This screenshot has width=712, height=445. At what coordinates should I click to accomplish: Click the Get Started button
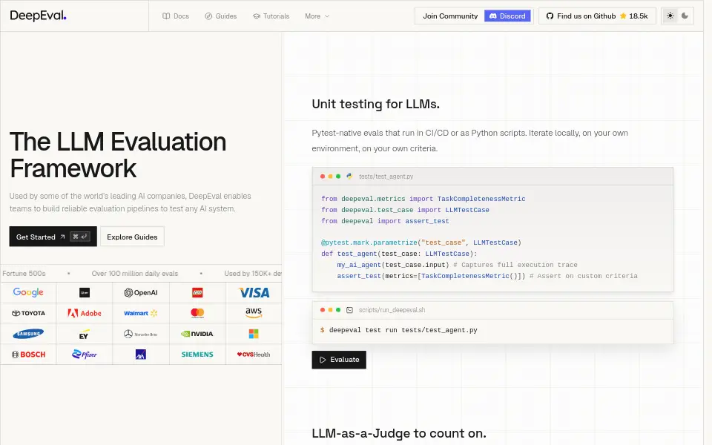(53, 237)
